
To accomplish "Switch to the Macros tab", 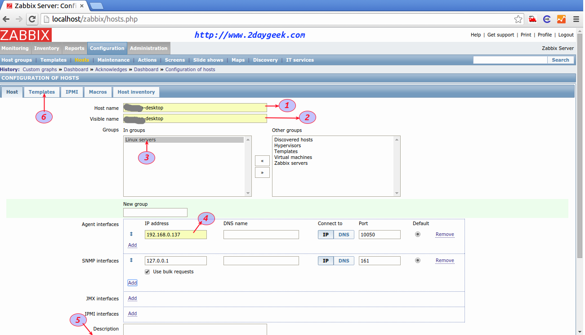I will (x=98, y=92).
